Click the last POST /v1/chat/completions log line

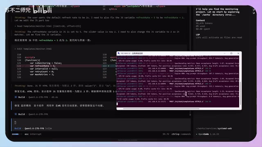click(164, 102)
